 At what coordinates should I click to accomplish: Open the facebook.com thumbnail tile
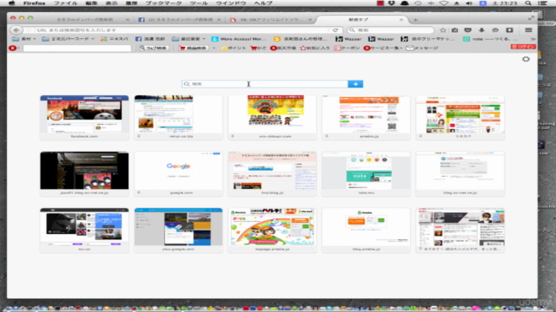point(84,118)
